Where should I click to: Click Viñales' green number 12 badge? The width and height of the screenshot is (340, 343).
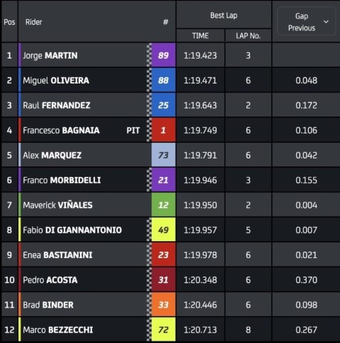pos(164,205)
